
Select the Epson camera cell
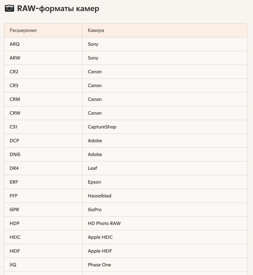coord(95,182)
